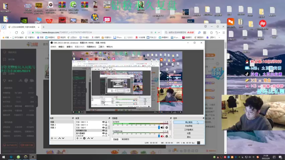Open the Windows Start menu
Image resolution: width=285 pixels, height=160 pixels.
coord(4,157)
